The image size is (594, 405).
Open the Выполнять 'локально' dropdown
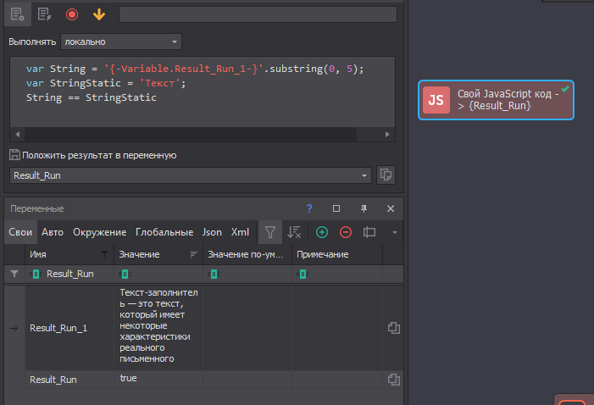(x=121, y=42)
